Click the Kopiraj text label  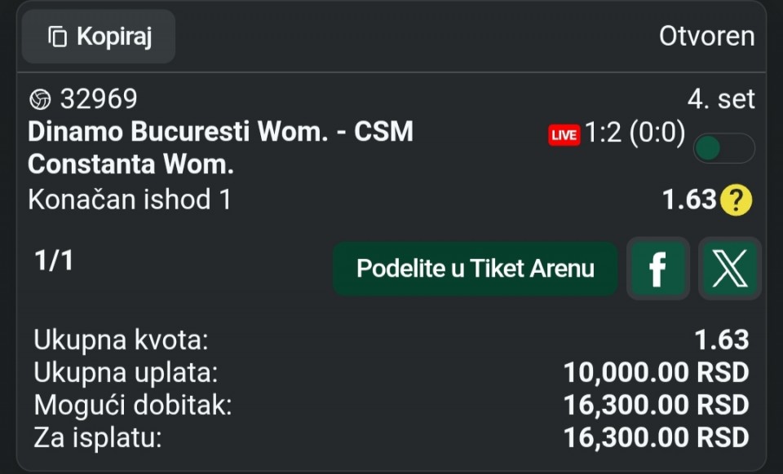[114, 37]
